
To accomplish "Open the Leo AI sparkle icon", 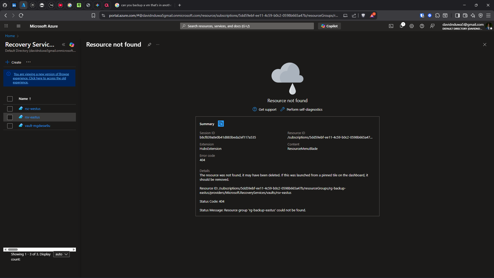I will (473, 15).
